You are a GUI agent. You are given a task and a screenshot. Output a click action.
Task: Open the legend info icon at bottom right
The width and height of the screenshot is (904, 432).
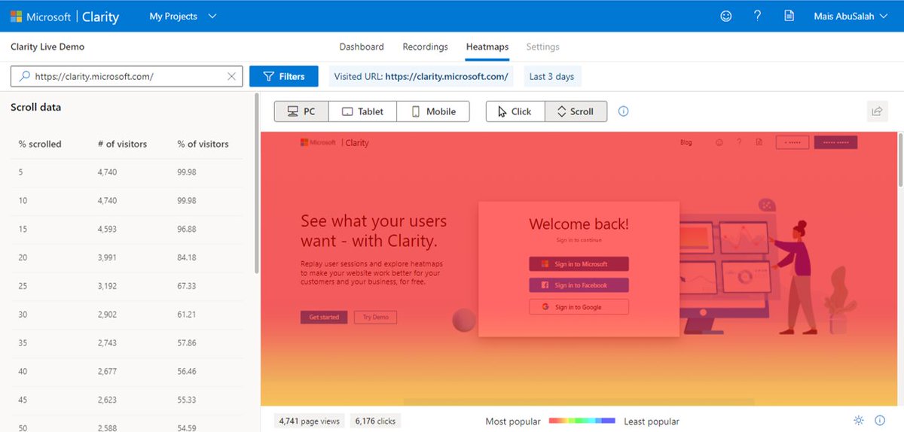879,421
